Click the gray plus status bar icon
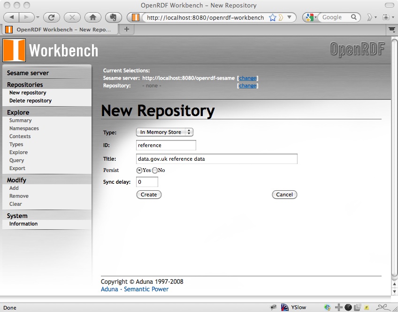 338,307
